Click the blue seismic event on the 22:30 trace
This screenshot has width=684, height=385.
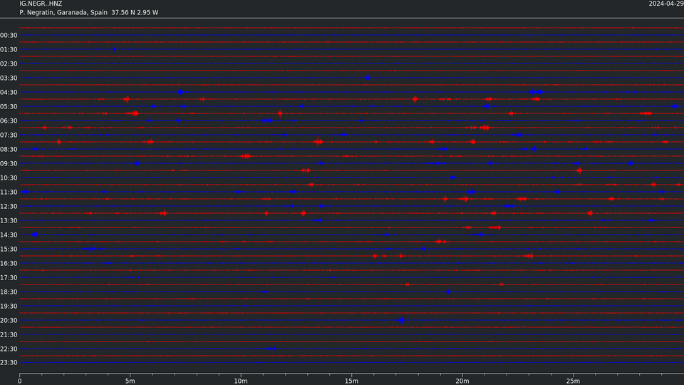271,349
